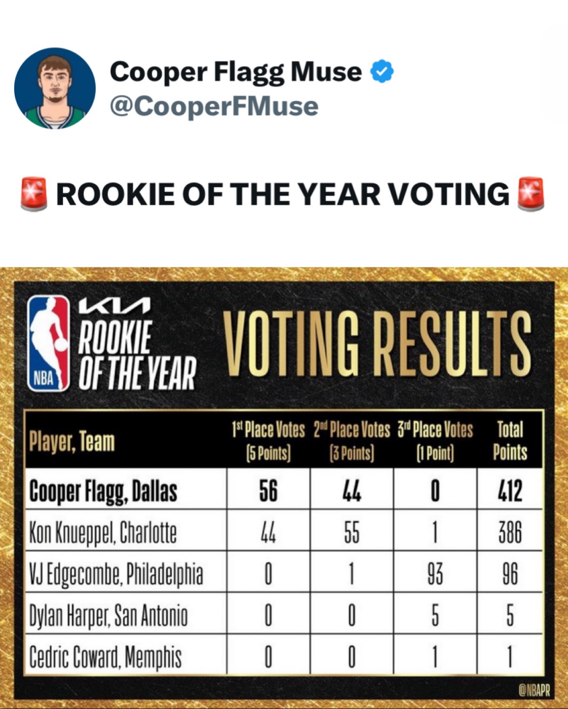Click the @NBAPR watermark credit

534,690
